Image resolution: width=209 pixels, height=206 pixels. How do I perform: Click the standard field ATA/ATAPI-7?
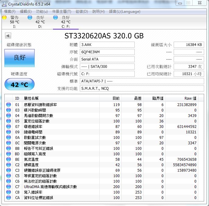142,81
